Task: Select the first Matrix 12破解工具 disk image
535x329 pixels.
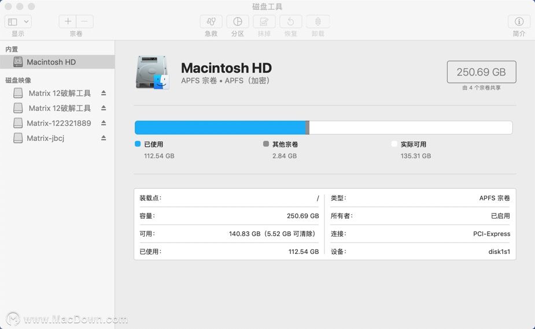Action: click(57, 93)
